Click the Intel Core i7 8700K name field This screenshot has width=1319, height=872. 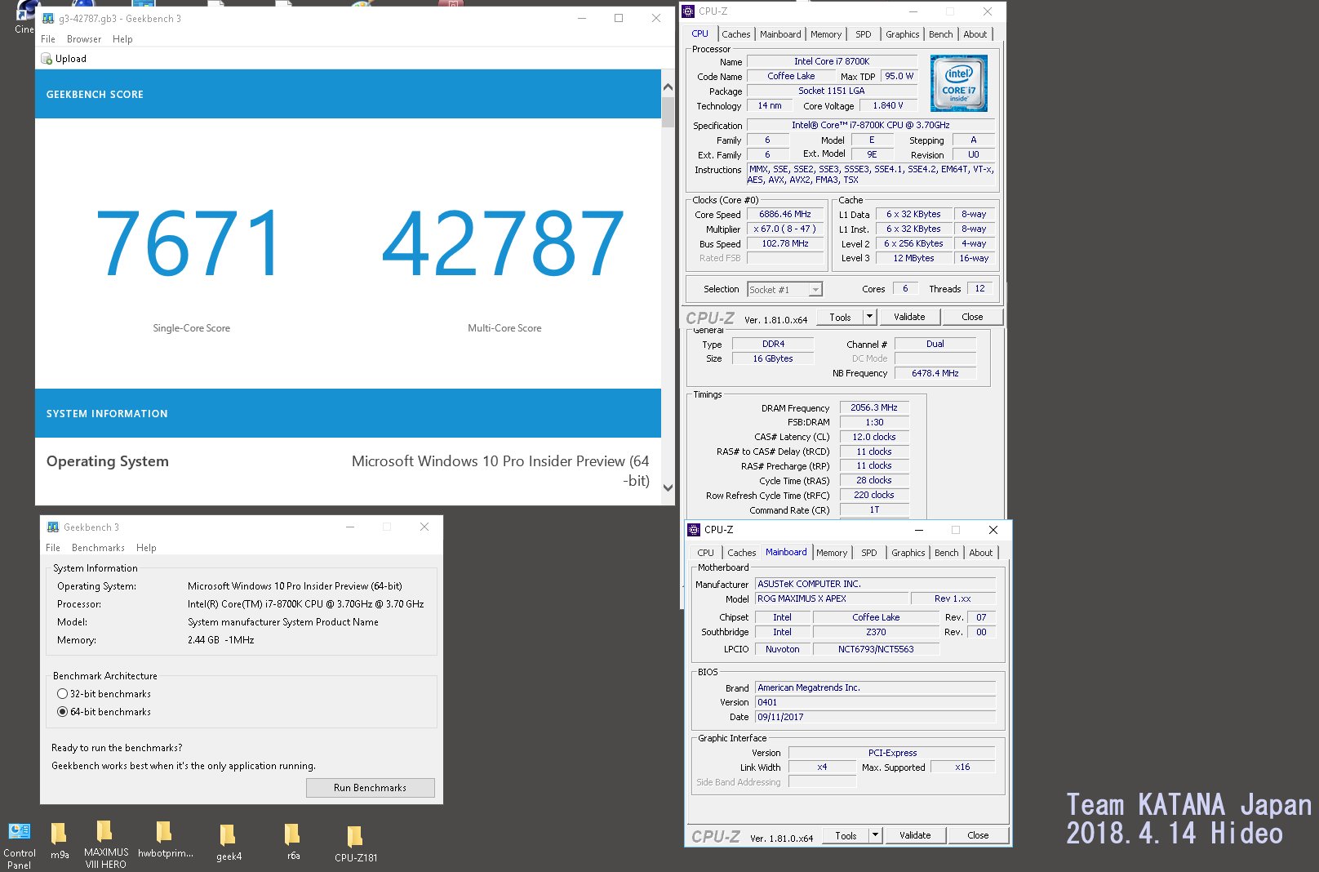(x=832, y=61)
